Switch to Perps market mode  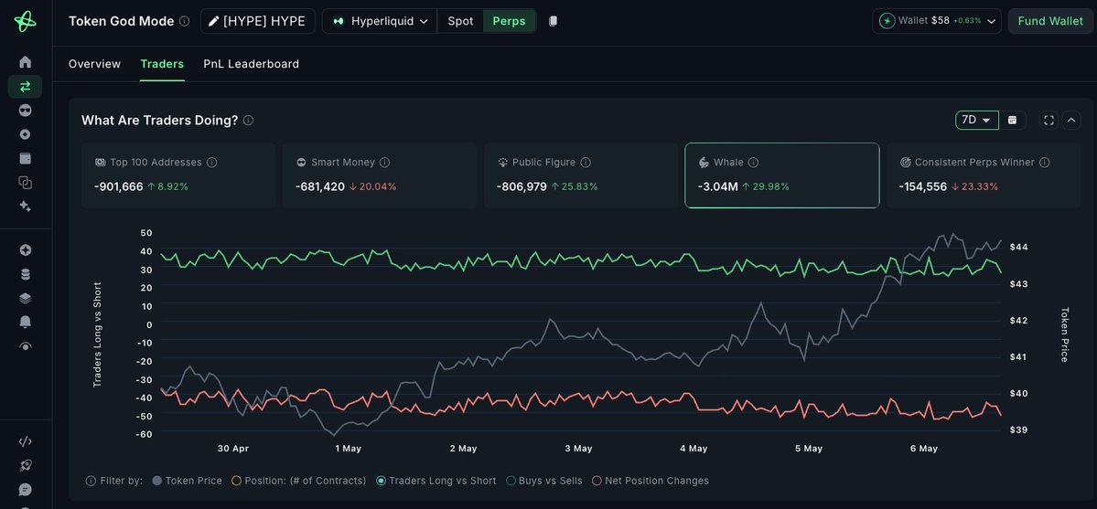click(x=510, y=21)
